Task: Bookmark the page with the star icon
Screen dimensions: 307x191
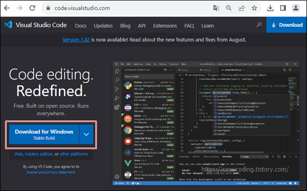Action: tap(254, 8)
